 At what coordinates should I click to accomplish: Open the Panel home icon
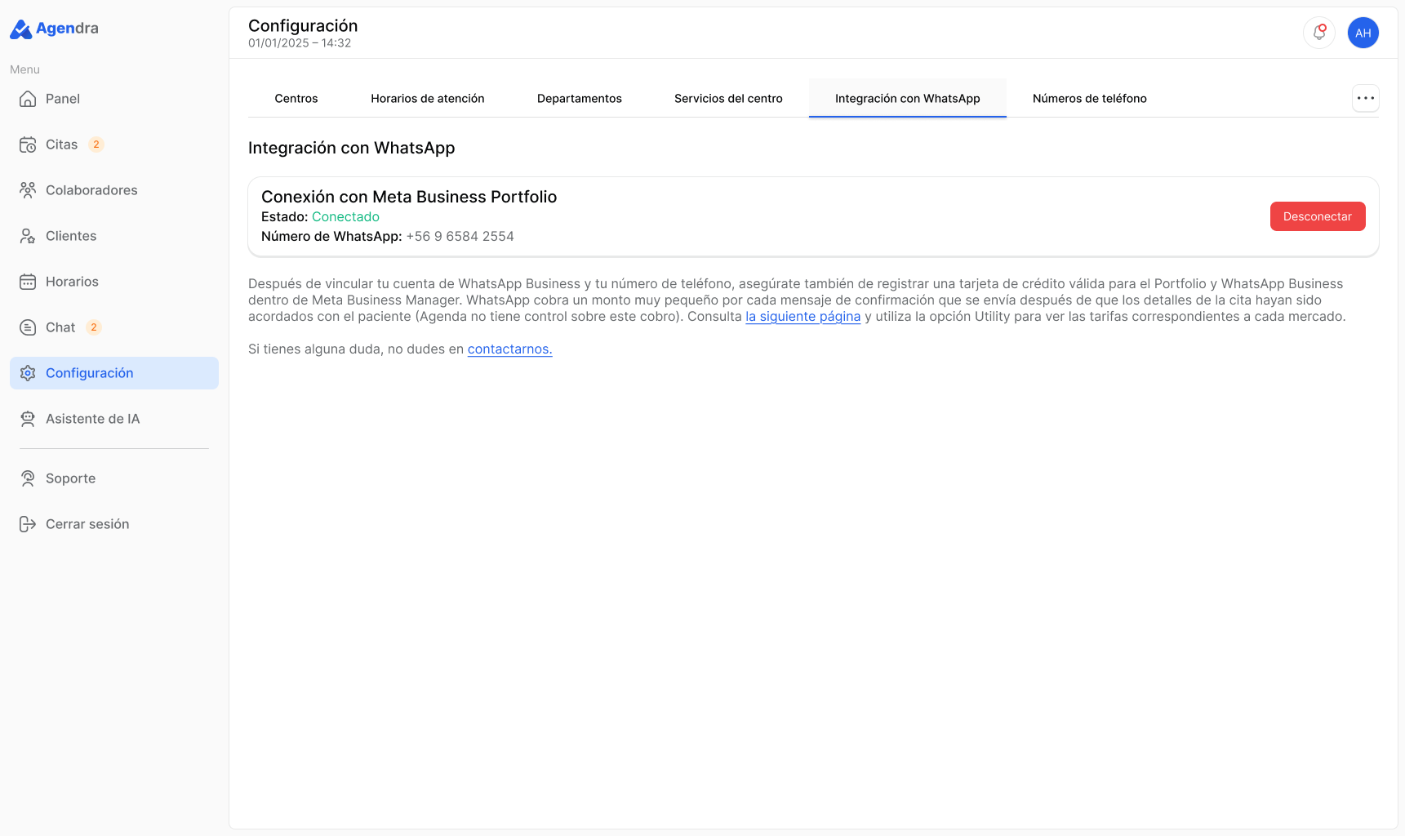[28, 99]
